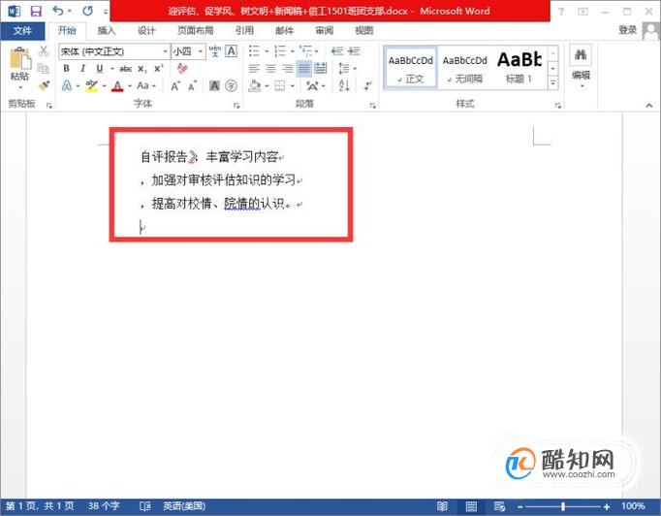Toggle Italic formatting
This screenshot has width=661, height=516.
(82, 68)
